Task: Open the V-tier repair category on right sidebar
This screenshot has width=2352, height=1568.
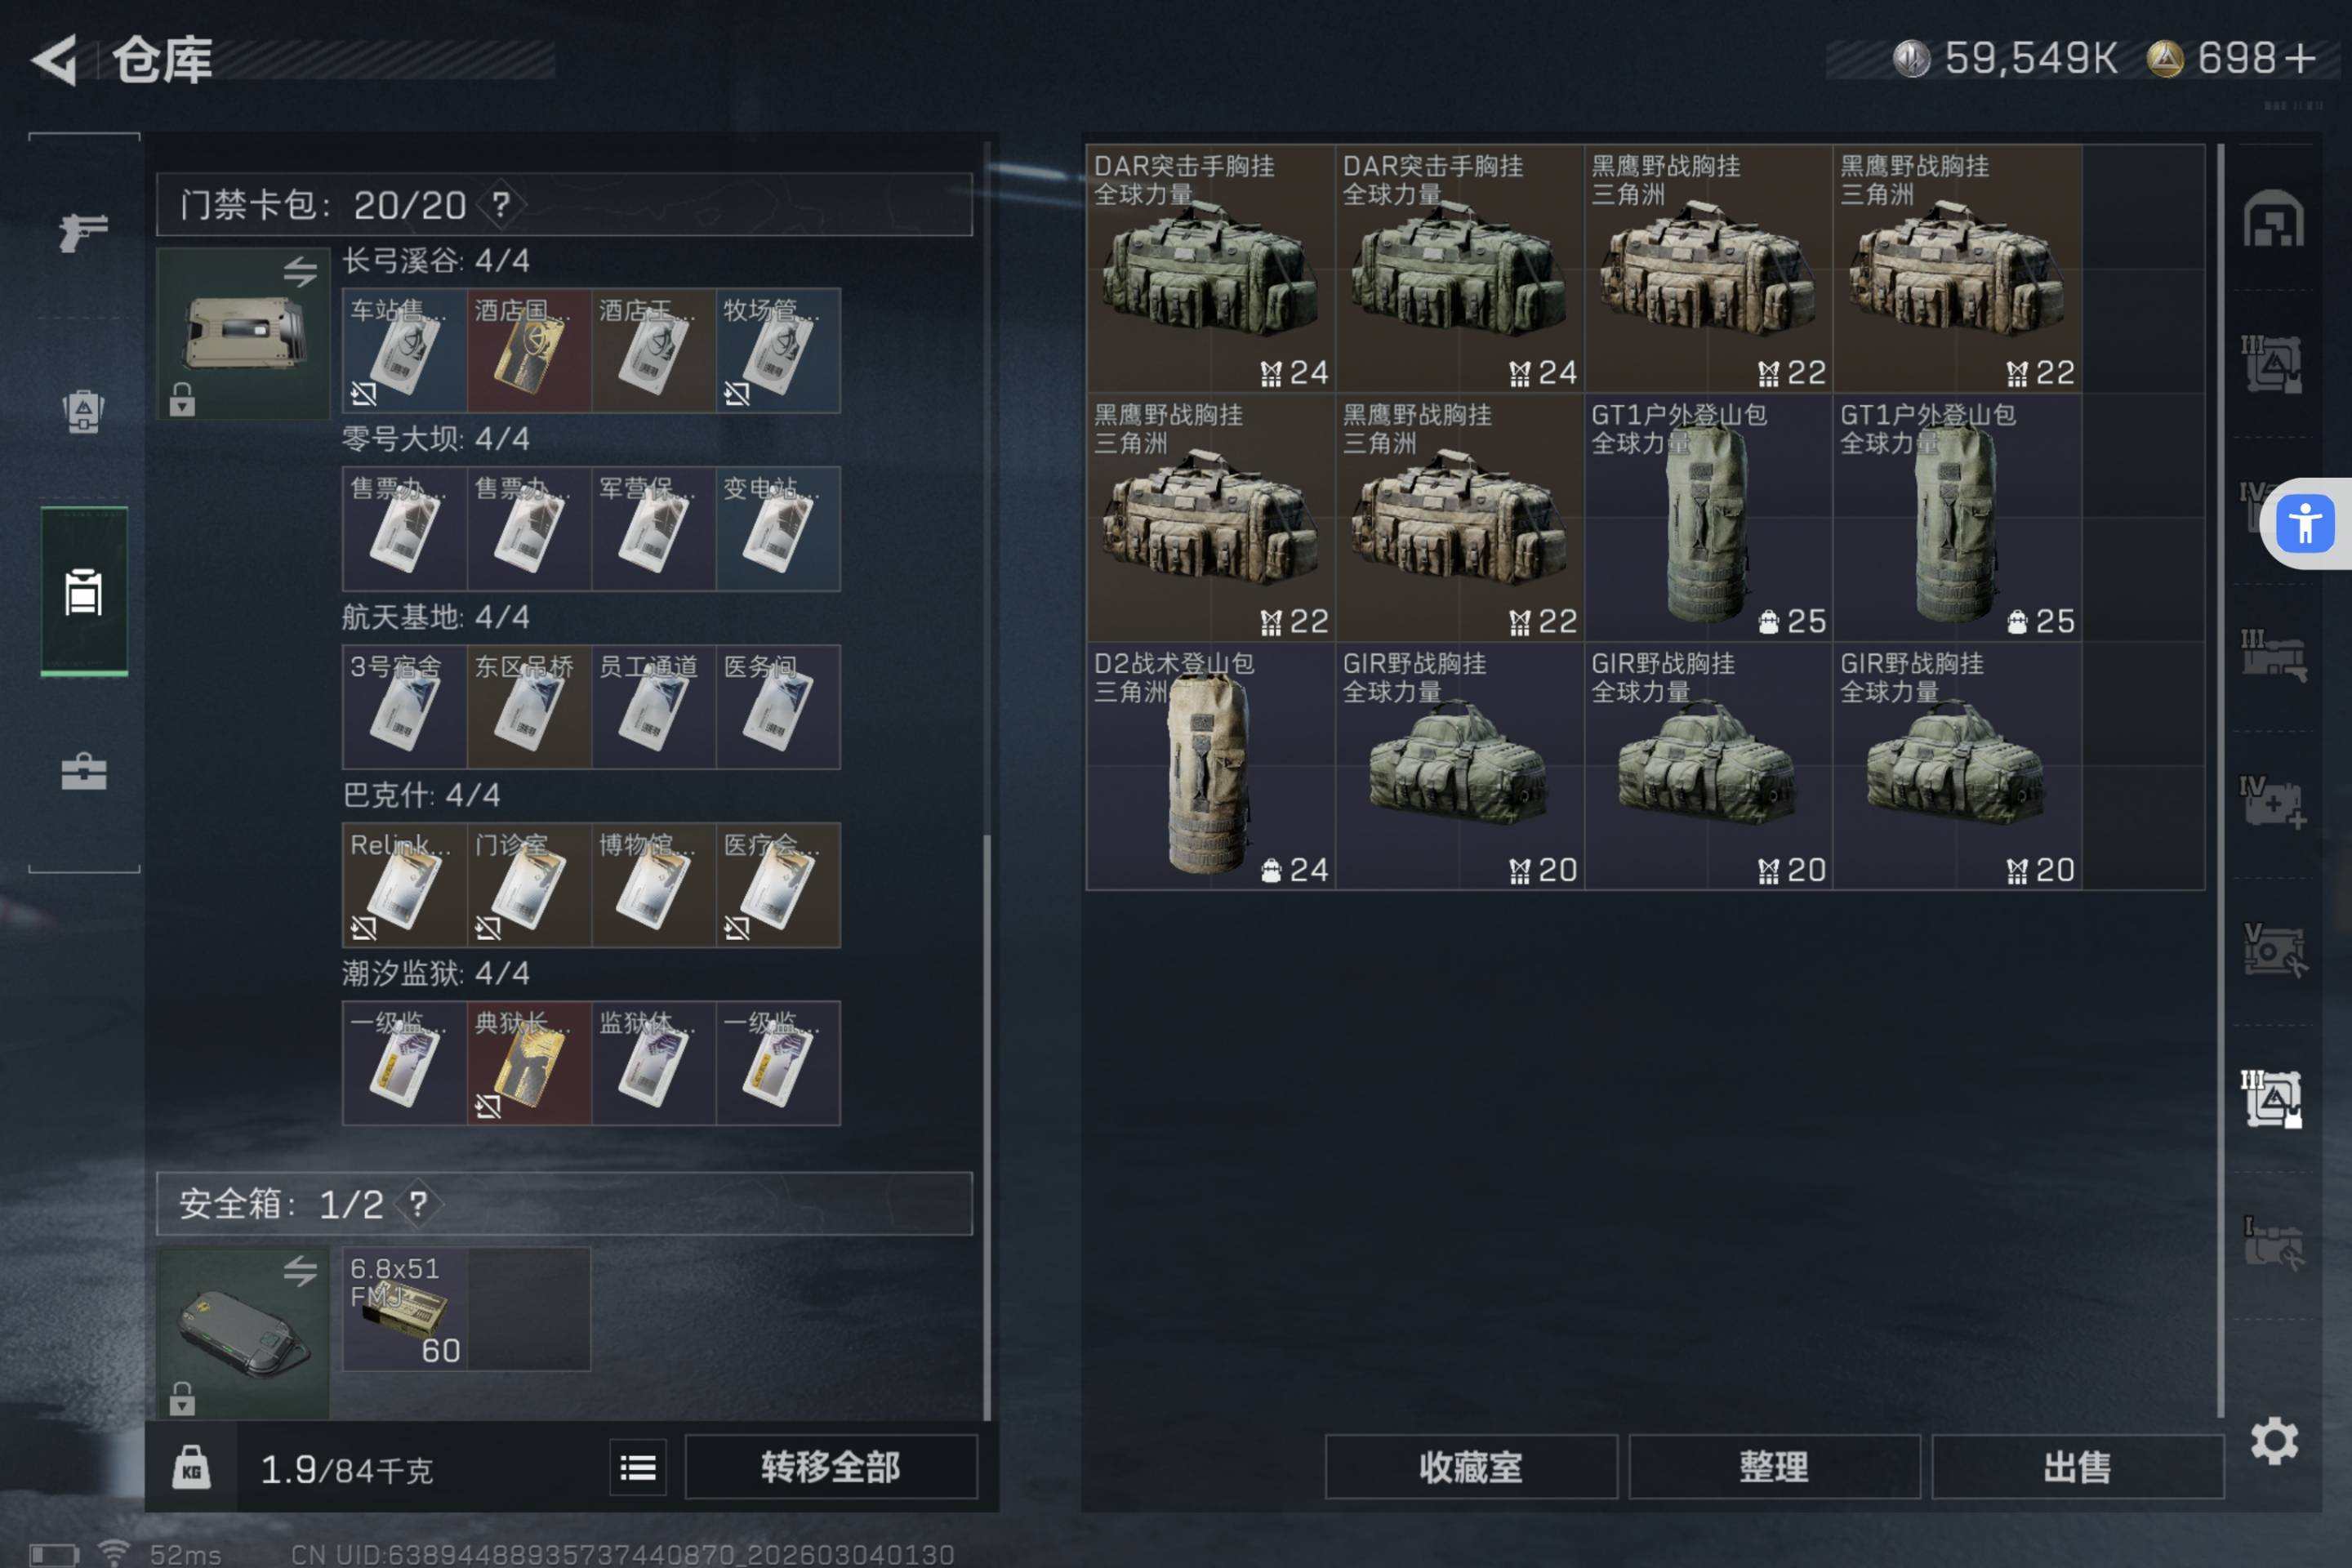Action: pyautogui.click(x=2272, y=950)
